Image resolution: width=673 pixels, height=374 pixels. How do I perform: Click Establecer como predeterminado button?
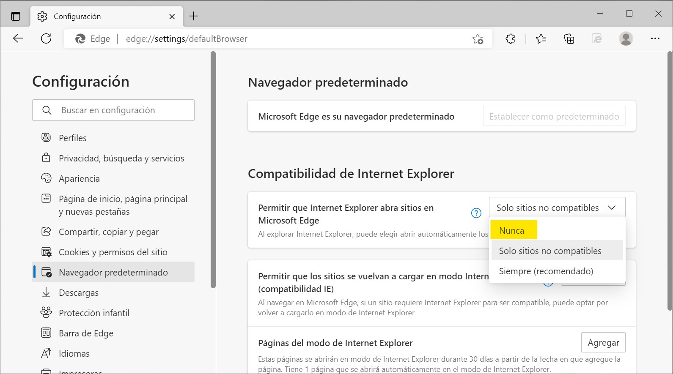(554, 116)
